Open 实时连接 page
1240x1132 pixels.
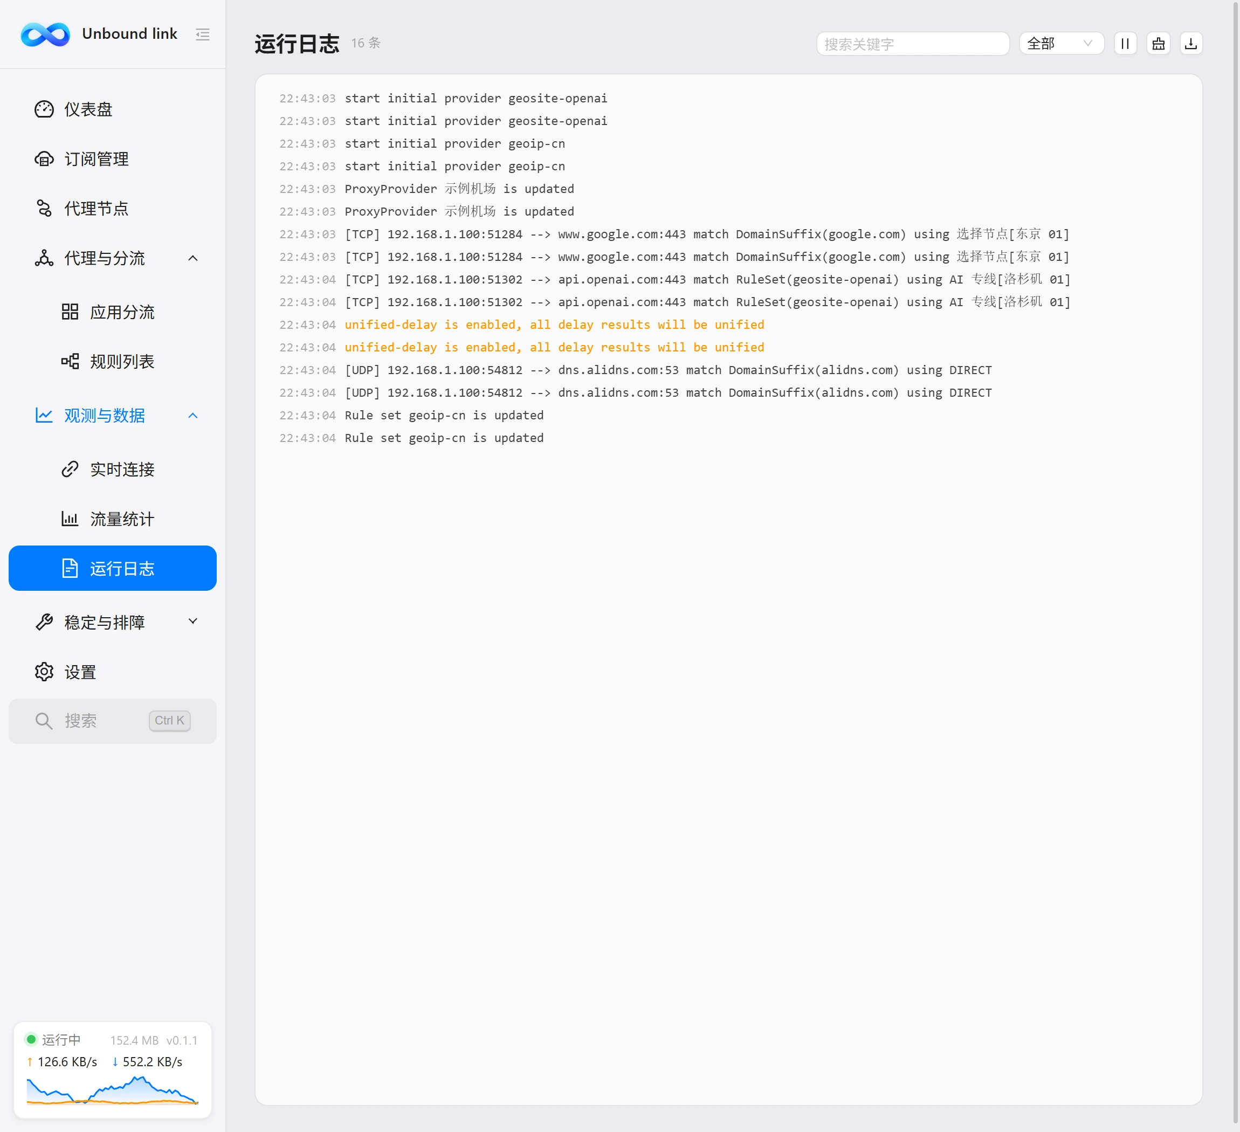point(113,469)
